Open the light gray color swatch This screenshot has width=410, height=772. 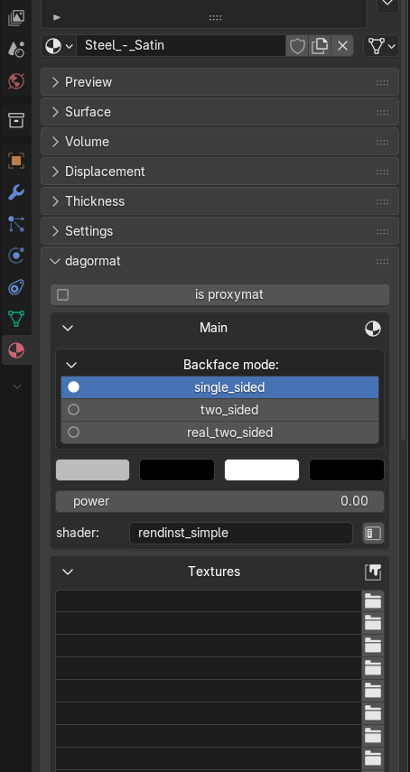(x=92, y=470)
